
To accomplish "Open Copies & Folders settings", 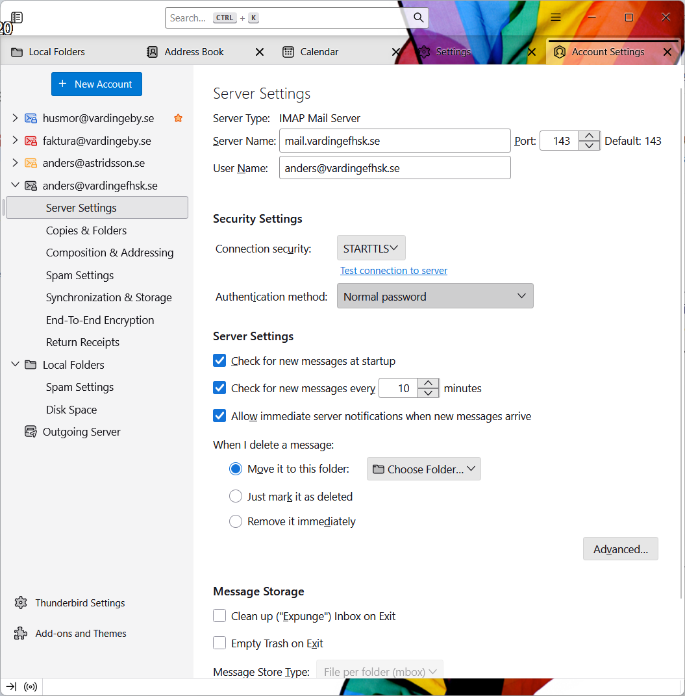I will point(86,230).
